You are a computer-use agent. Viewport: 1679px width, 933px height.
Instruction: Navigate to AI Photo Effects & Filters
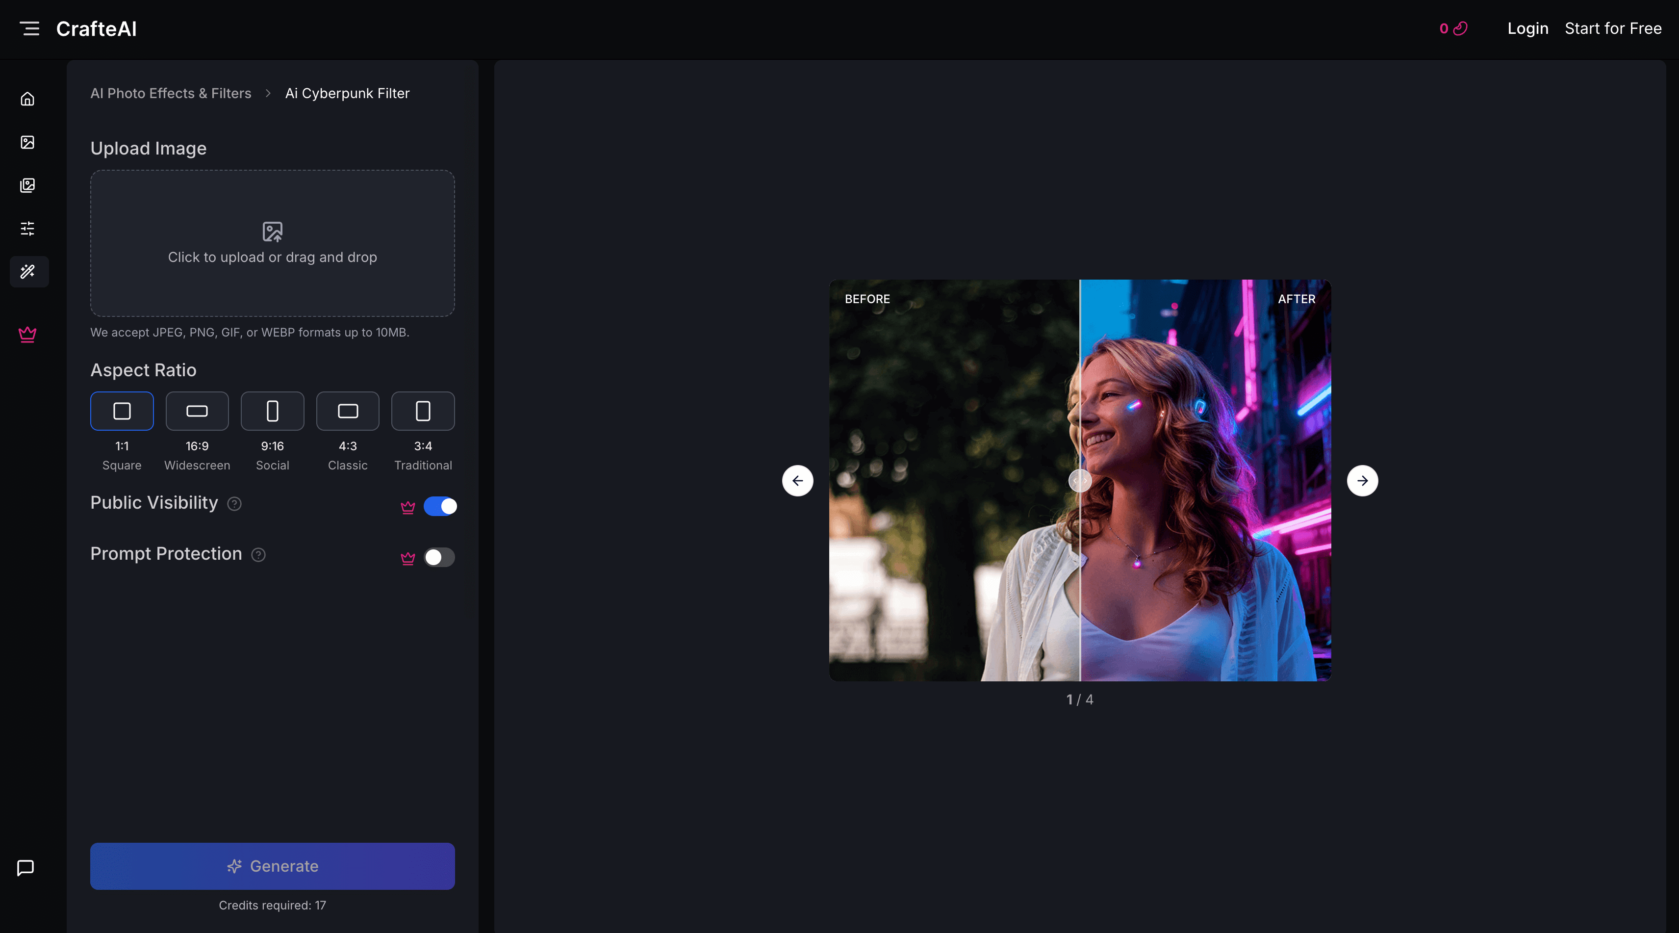(170, 93)
